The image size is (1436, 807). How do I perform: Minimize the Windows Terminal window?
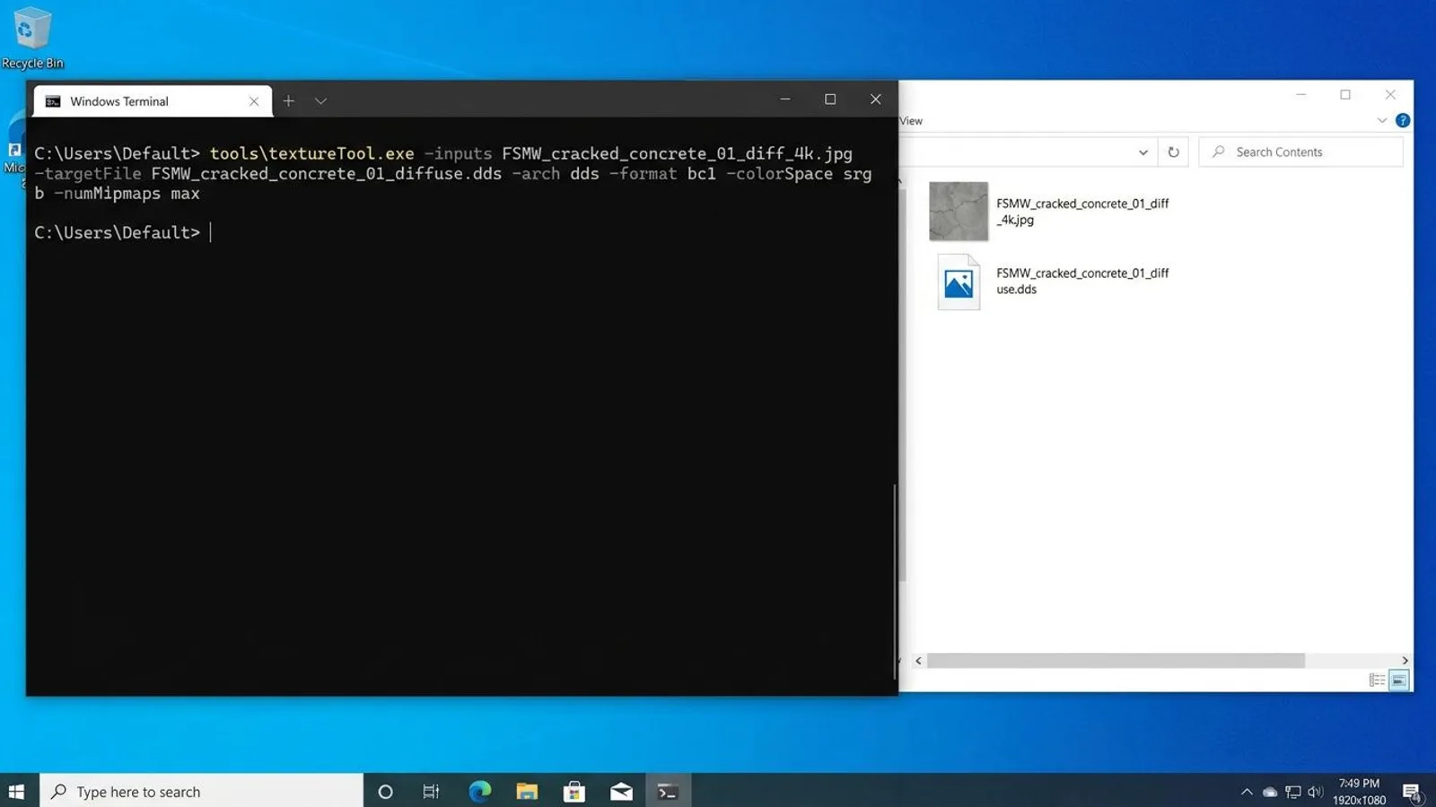click(785, 100)
